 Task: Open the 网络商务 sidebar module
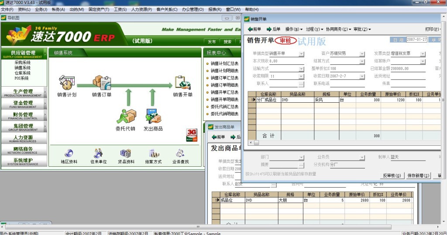click(x=24, y=150)
